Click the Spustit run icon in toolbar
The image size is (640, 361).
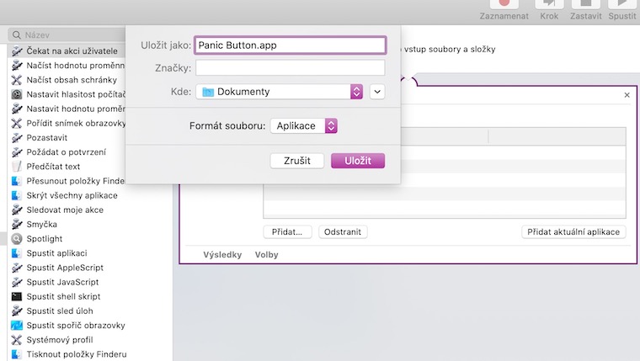pos(622,4)
